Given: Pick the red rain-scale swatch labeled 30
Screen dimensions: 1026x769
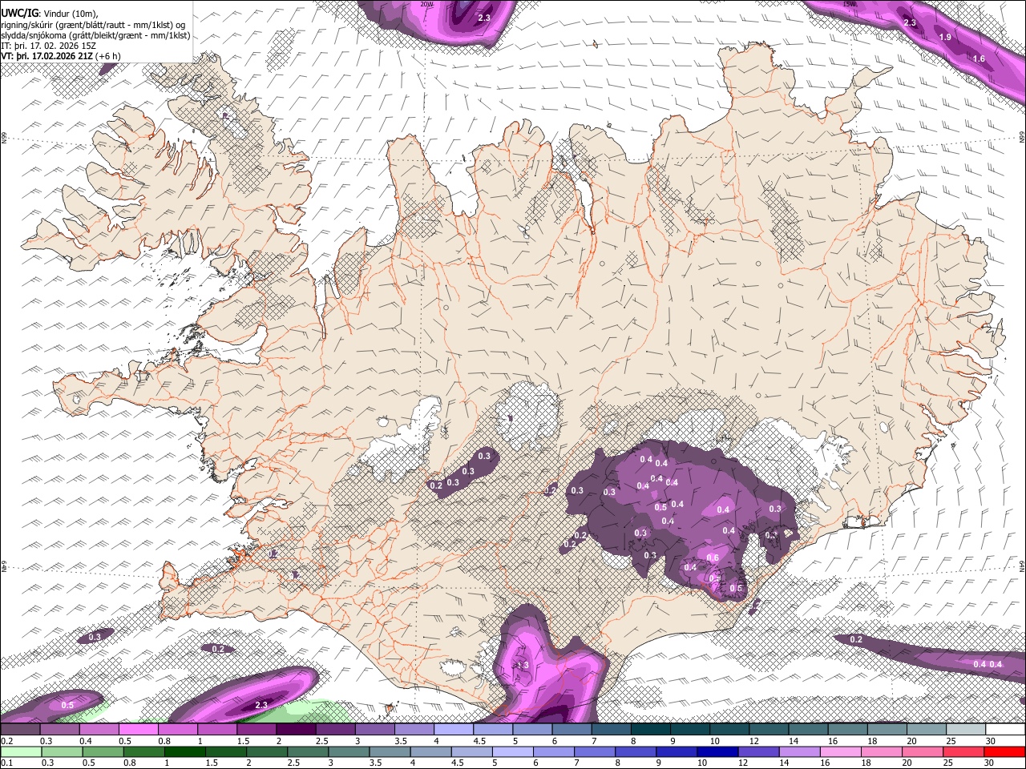Looking at the screenshot, I should [x=1004, y=752].
